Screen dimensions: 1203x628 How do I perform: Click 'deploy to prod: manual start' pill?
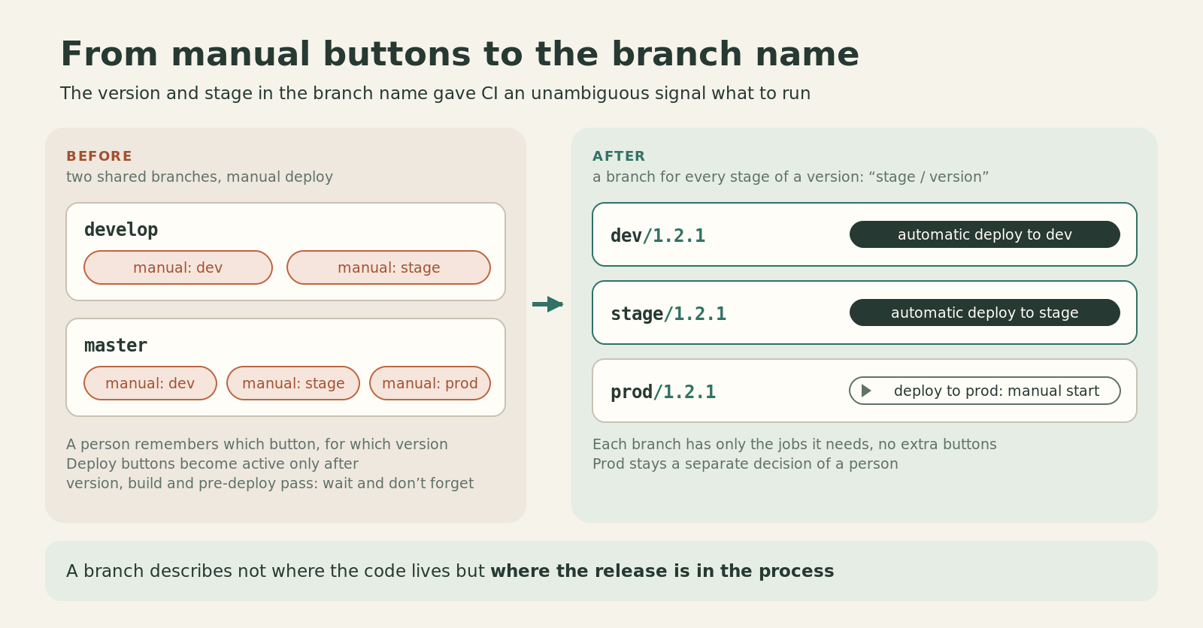point(985,391)
